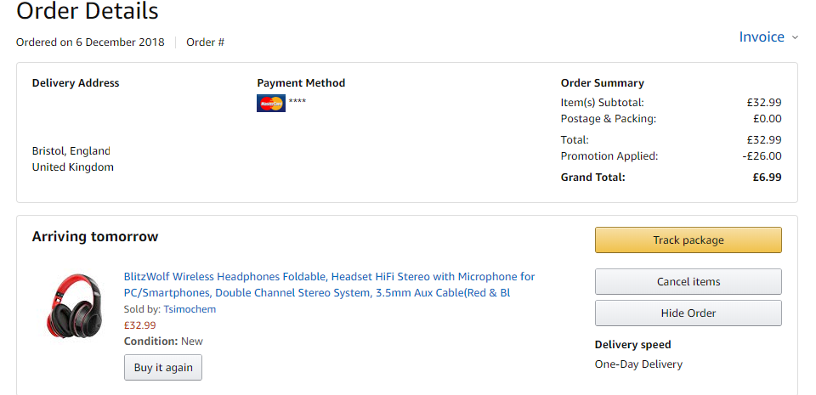This screenshot has width=816, height=395.
Task: Hide this order using Hide Order
Action: (x=688, y=313)
